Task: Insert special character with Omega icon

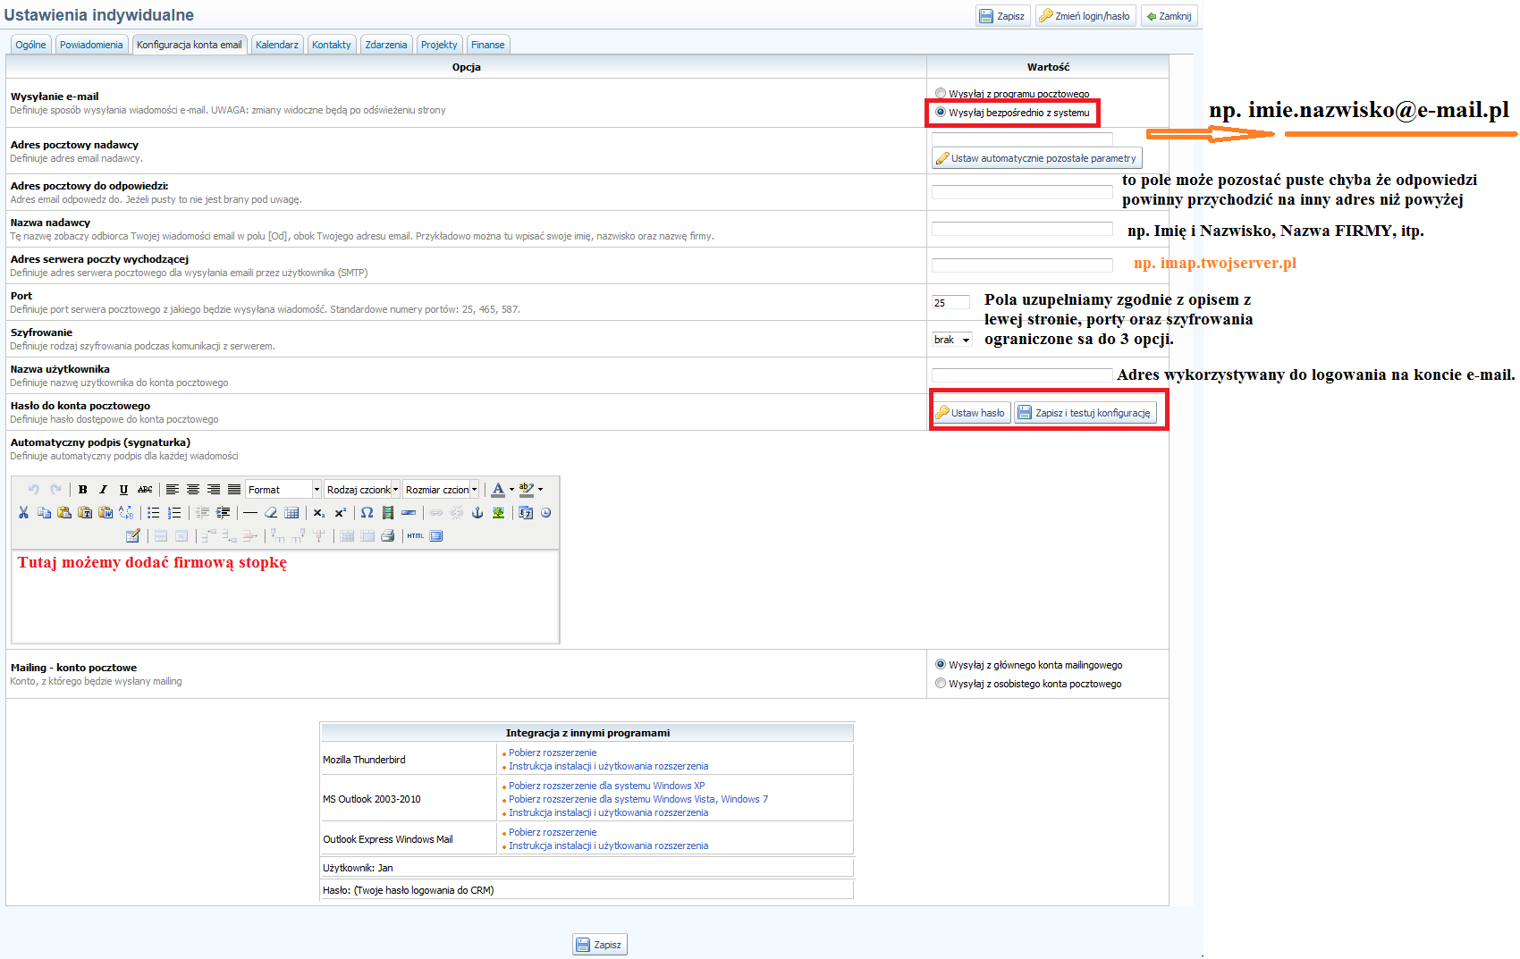Action: tap(367, 513)
